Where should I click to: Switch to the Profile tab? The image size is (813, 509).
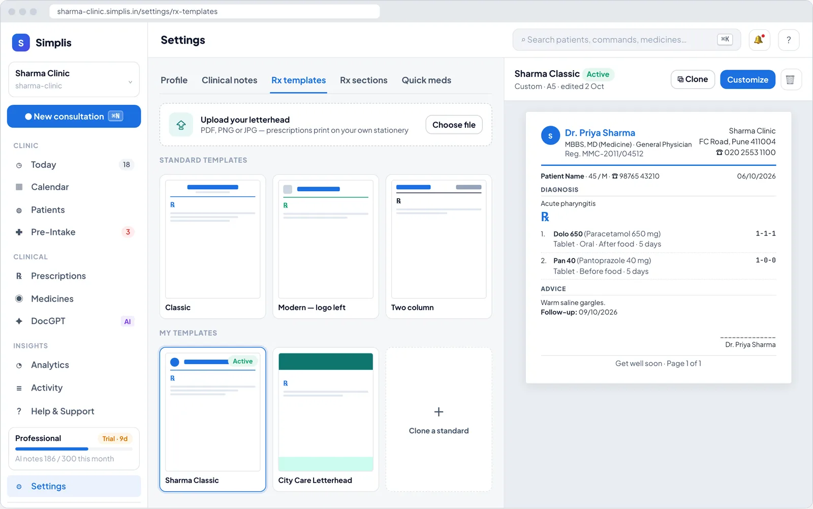(x=174, y=80)
